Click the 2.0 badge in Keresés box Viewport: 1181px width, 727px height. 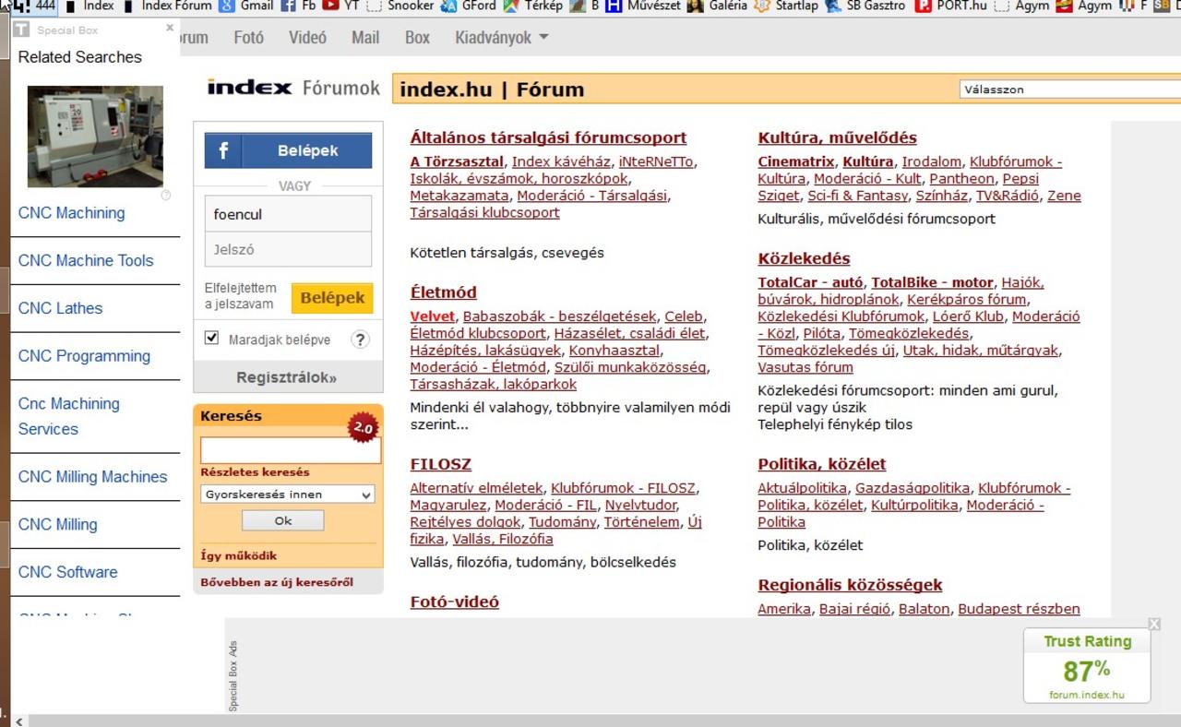[x=363, y=427]
